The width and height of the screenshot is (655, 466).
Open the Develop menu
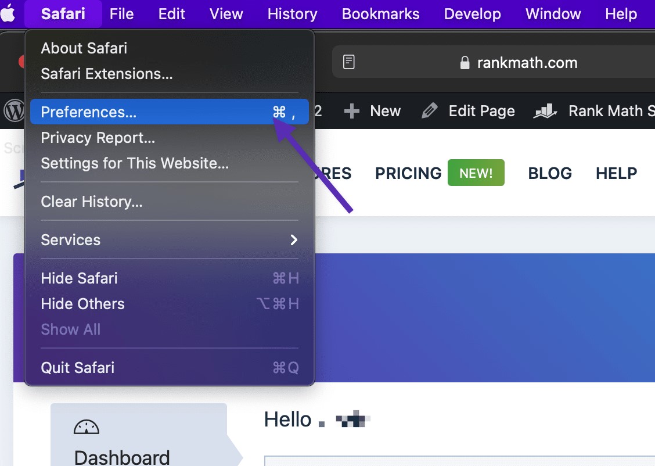pyautogui.click(x=473, y=14)
